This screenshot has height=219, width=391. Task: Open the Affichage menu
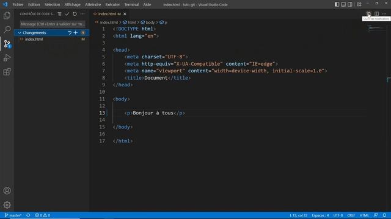click(72, 4)
